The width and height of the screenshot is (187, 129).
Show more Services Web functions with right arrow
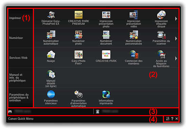176,58
